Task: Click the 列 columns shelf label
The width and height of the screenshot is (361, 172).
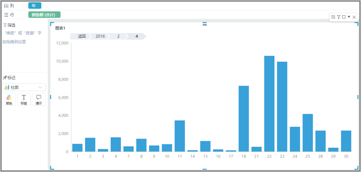Action: click(x=9, y=6)
